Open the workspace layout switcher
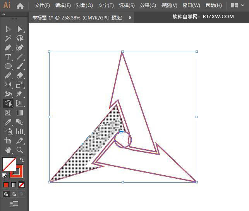 (x=234, y=5)
